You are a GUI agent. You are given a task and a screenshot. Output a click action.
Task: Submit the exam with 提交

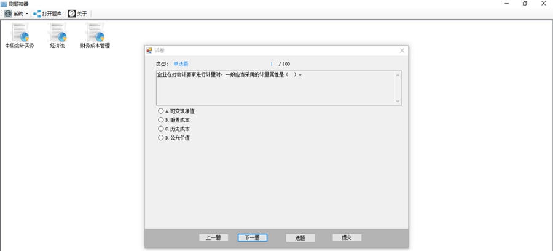tap(347, 237)
